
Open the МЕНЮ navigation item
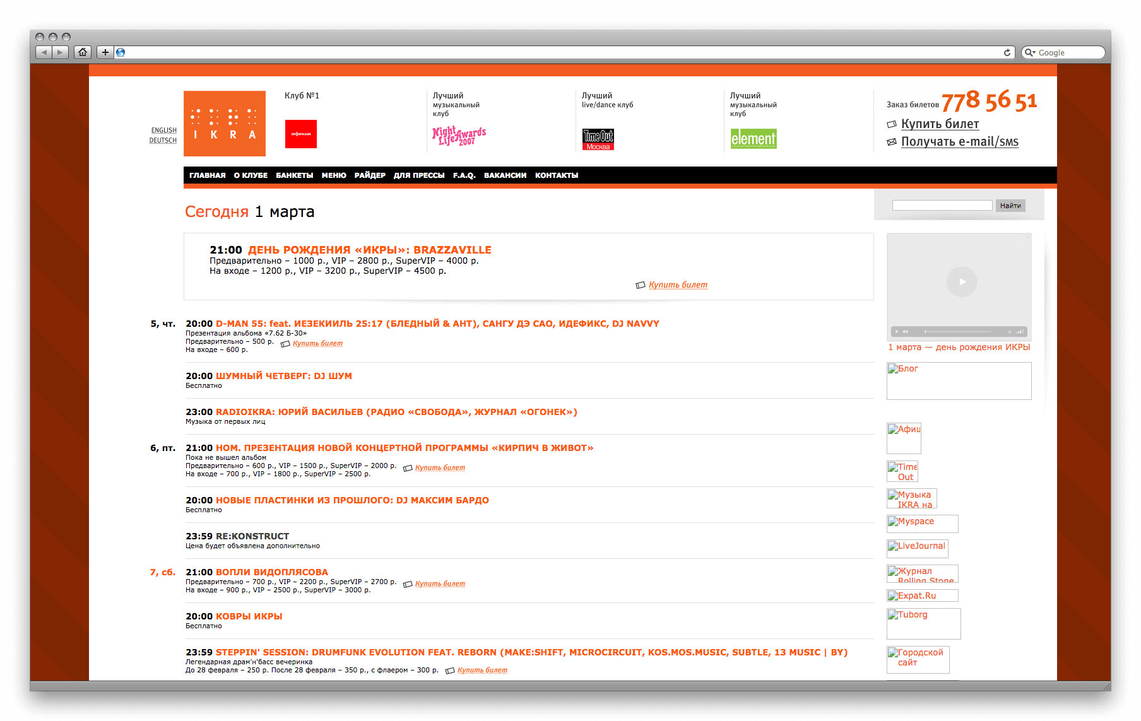coord(334,175)
